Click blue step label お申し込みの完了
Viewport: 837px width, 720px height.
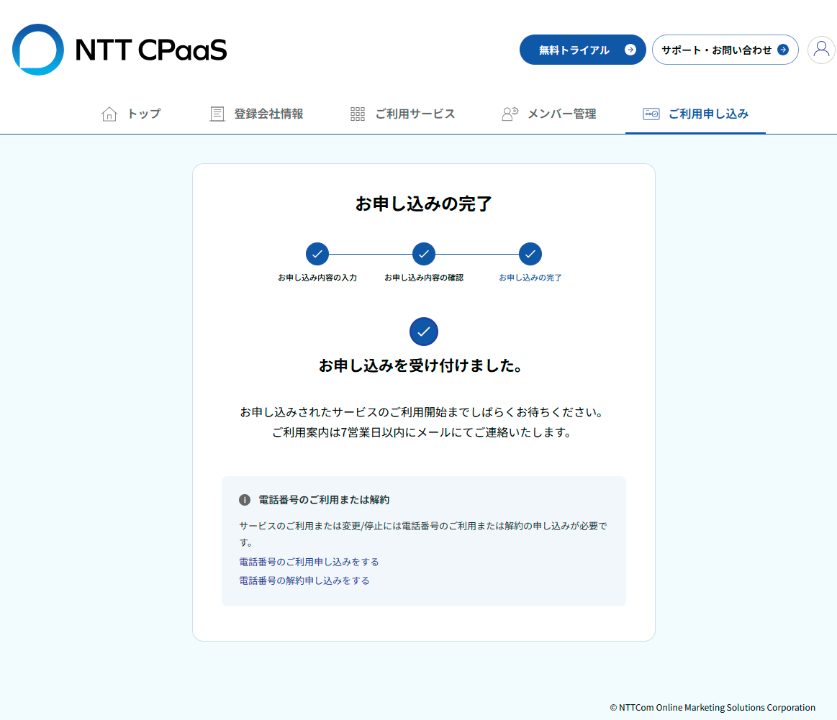530,278
